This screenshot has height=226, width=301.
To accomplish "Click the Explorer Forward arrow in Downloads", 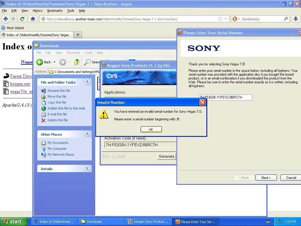I will (63, 62).
